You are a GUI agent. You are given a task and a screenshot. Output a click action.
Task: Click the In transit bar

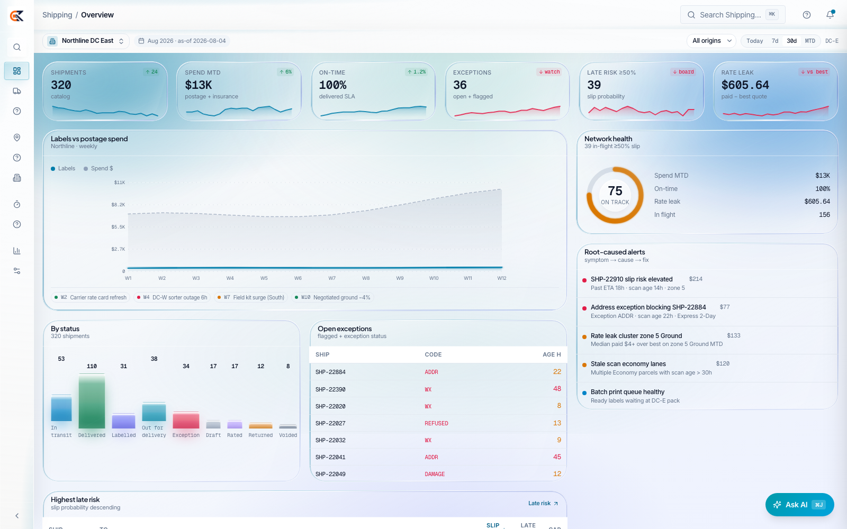pyautogui.click(x=61, y=408)
